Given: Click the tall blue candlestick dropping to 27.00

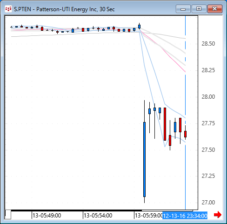Looking at the screenshot, I should 144,159.
